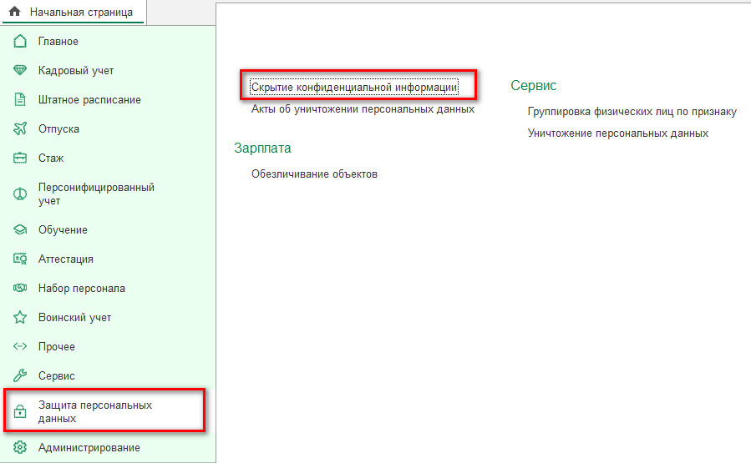Go to the Аттестация section
751x463 pixels.
[x=66, y=259]
